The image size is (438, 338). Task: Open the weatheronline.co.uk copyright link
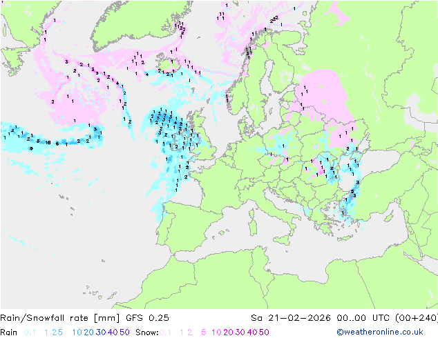[x=380, y=332]
